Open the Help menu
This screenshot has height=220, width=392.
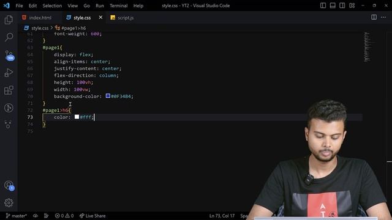(x=138, y=5)
